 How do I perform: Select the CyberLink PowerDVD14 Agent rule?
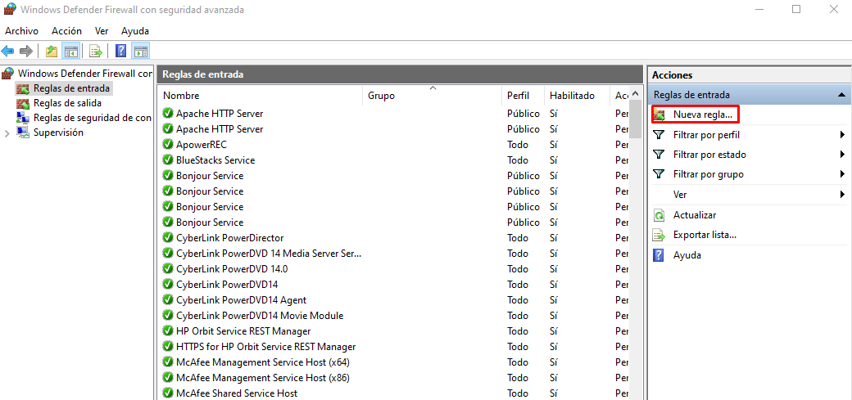click(393, 300)
